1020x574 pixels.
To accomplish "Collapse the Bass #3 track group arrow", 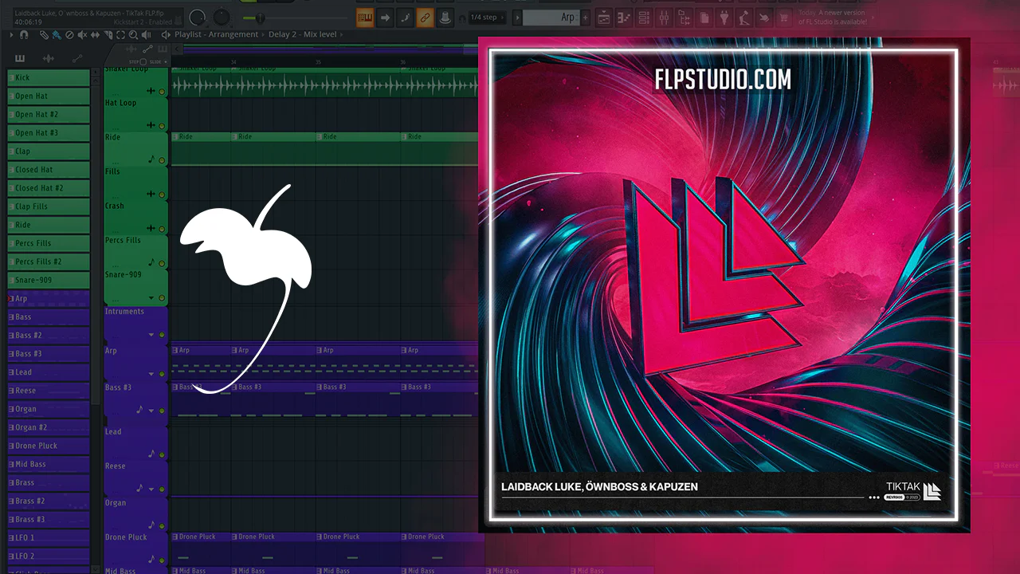I will tap(151, 411).
